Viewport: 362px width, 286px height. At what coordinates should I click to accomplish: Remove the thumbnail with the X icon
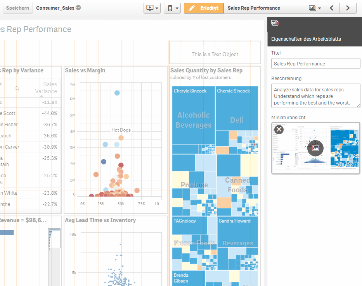(x=279, y=129)
